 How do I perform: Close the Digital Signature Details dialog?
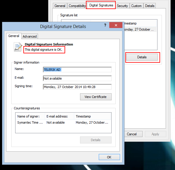click(x=116, y=25)
